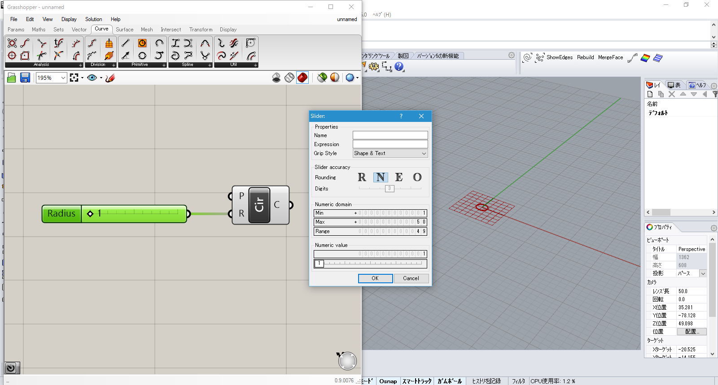
Task: Click the Numeric value slider track
Action: (370, 264)
